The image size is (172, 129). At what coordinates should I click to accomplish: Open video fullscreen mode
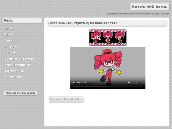point(136,82)
